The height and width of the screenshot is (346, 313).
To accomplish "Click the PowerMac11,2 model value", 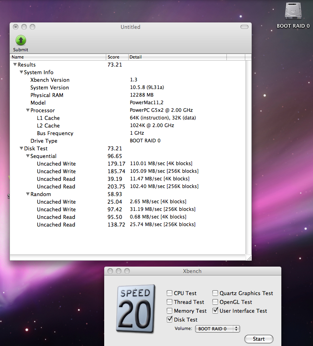I will [146, 103].
